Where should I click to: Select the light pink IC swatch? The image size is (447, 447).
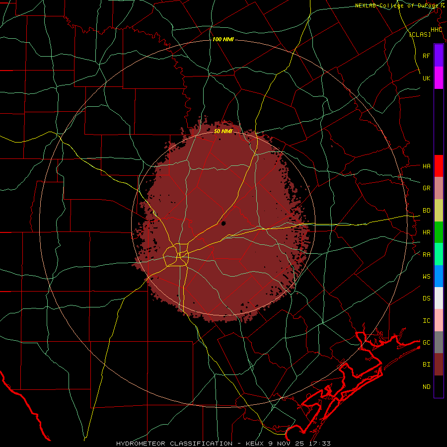pyautogui.click(x=439, y=320)
